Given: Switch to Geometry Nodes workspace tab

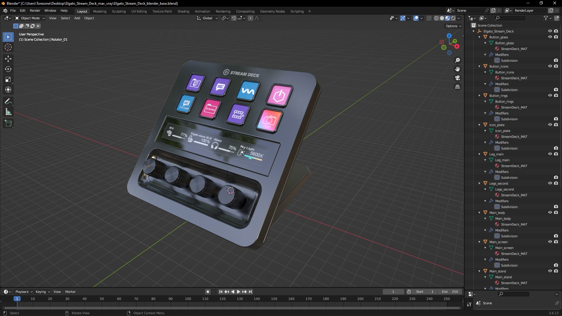Looking at the screenshot, I should (x=272, y=11).
